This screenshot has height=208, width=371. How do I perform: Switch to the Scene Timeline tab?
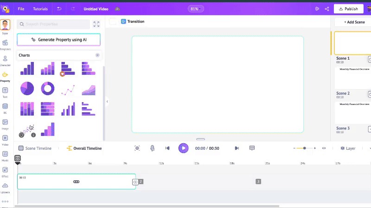(x=35, y=148)
